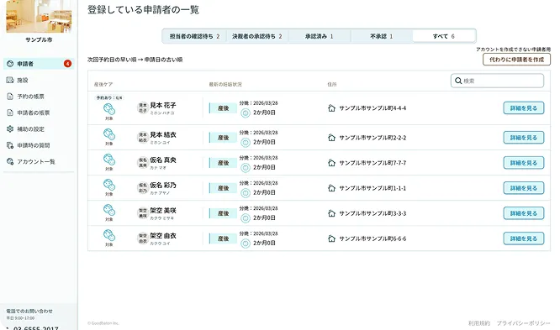View details for 見本 結衣

tap(524, 138)
